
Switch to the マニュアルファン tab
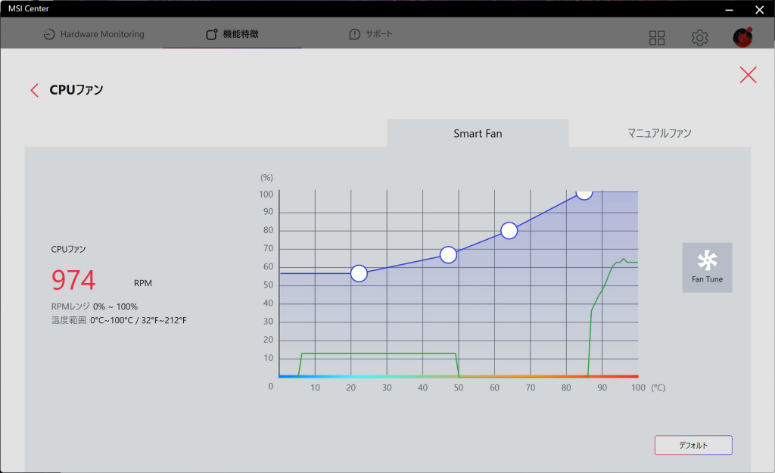coord(659,133)
